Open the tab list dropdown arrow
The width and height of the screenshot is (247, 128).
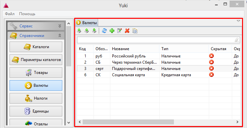pos(238,21)
